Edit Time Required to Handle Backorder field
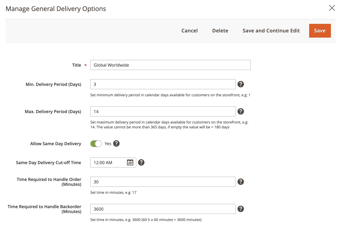 (x=163, y=209)
